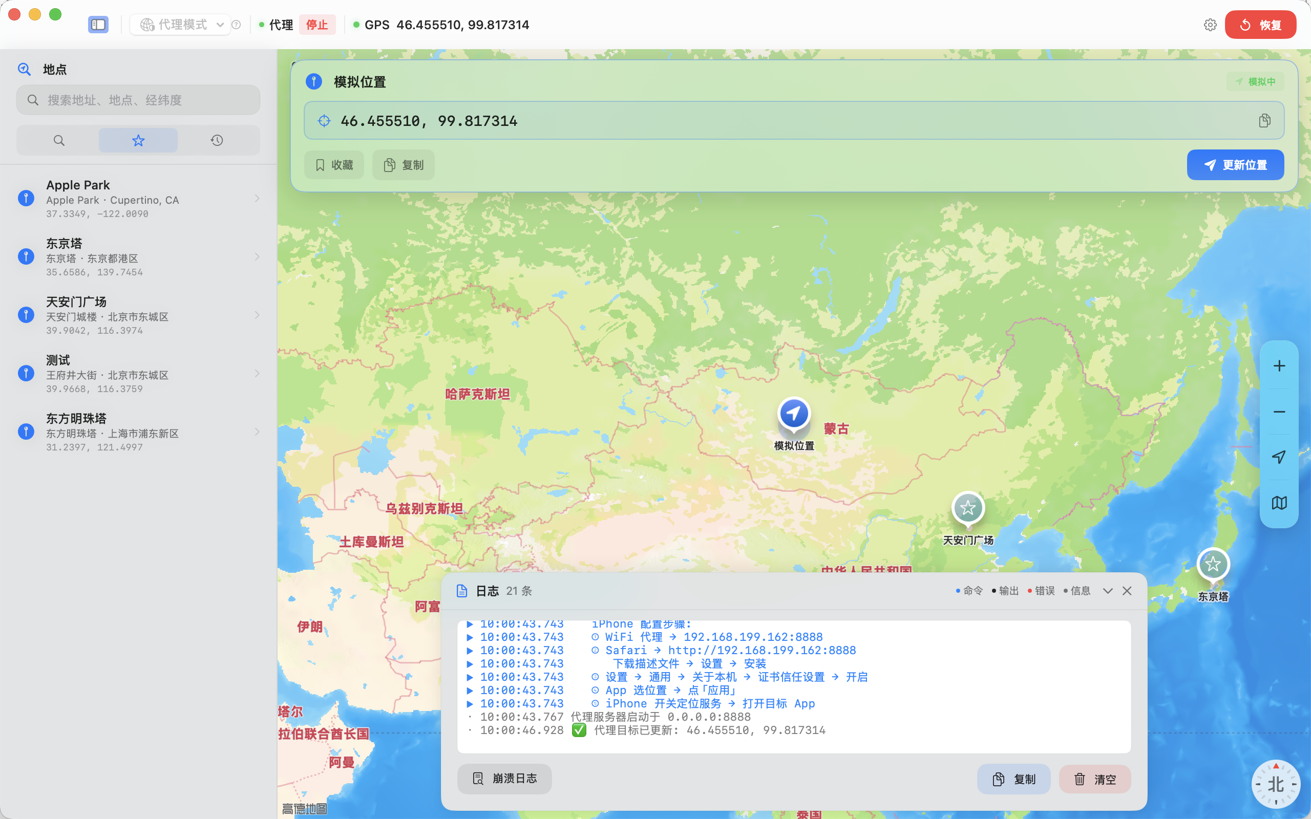Click log line 下载描述文件 → 设置 → 安装

click(x=617, y=663)
